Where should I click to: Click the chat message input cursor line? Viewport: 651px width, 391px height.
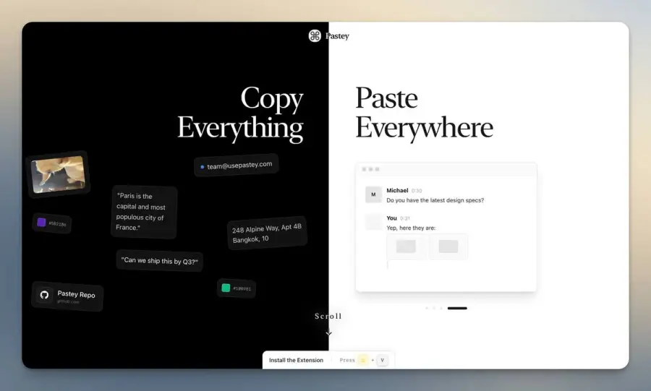point(388,265)
